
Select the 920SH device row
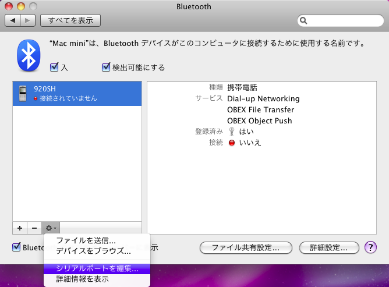[x=77, y=94]
